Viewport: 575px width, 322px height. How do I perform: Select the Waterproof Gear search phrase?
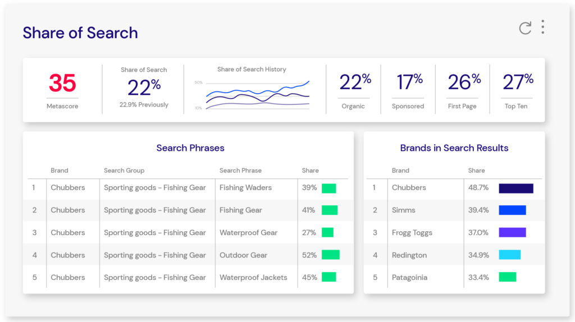coord(248,233)
